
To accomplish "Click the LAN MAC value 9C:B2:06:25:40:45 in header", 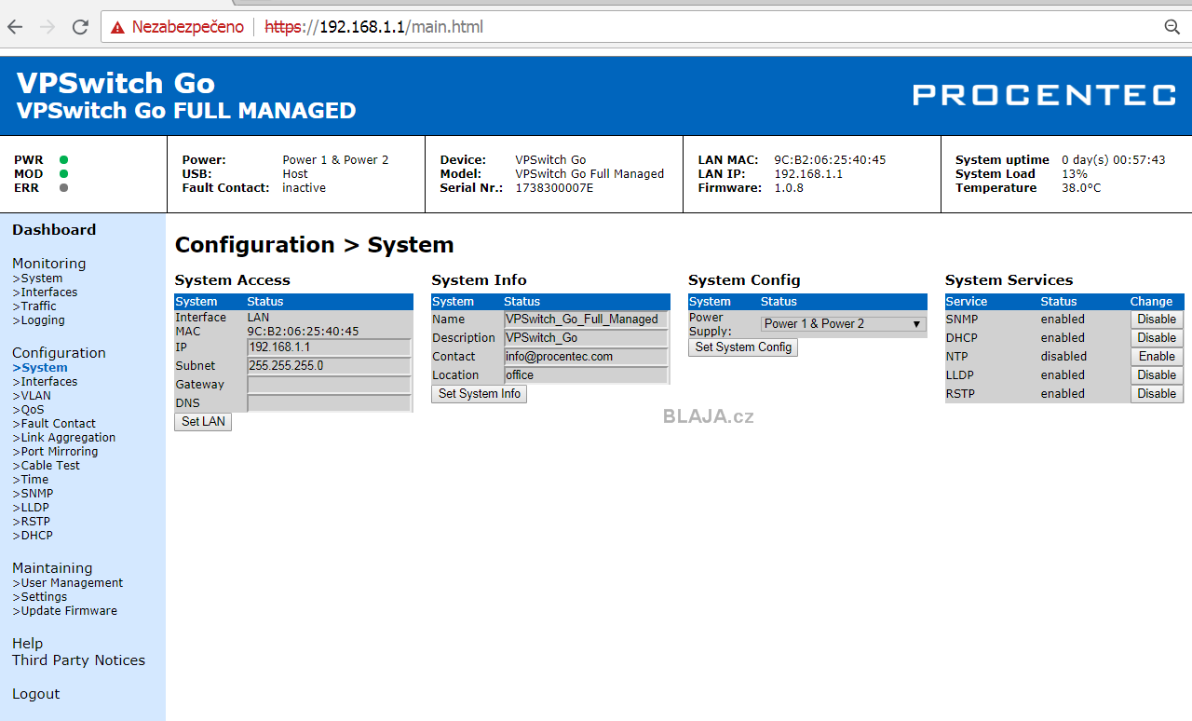I will point(830,160).
